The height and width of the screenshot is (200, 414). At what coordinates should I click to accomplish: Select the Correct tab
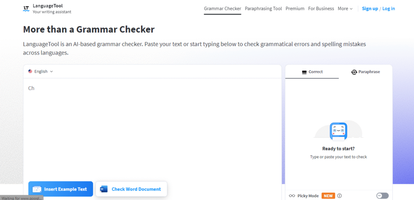pyautogui.click(x=312, y=72)
